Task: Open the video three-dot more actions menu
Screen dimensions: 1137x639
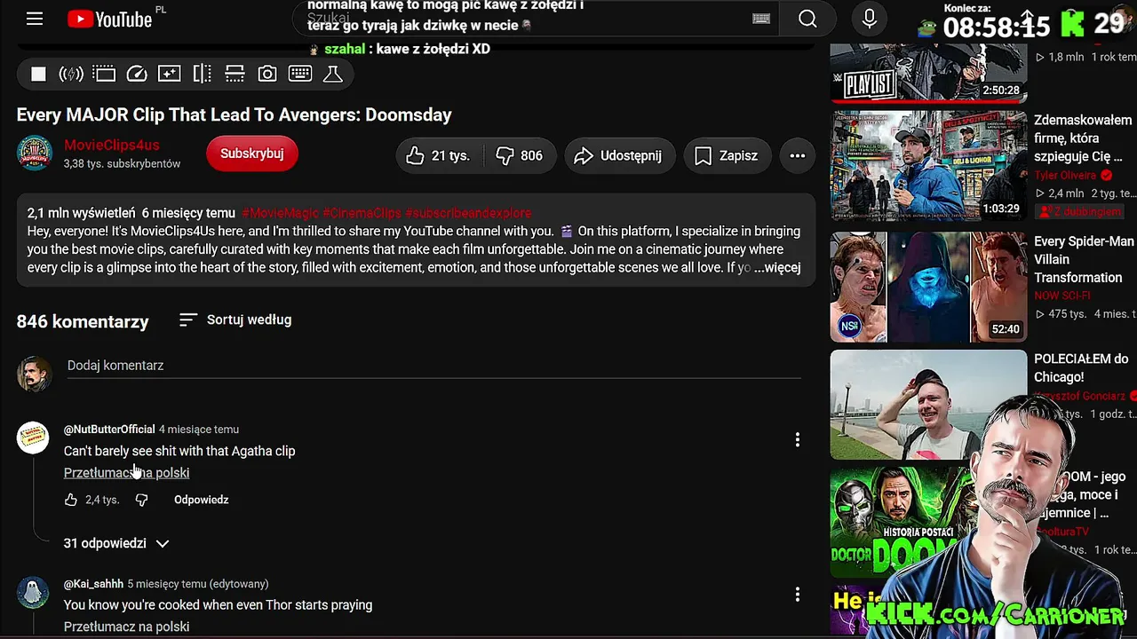Action: pos(798,156)
